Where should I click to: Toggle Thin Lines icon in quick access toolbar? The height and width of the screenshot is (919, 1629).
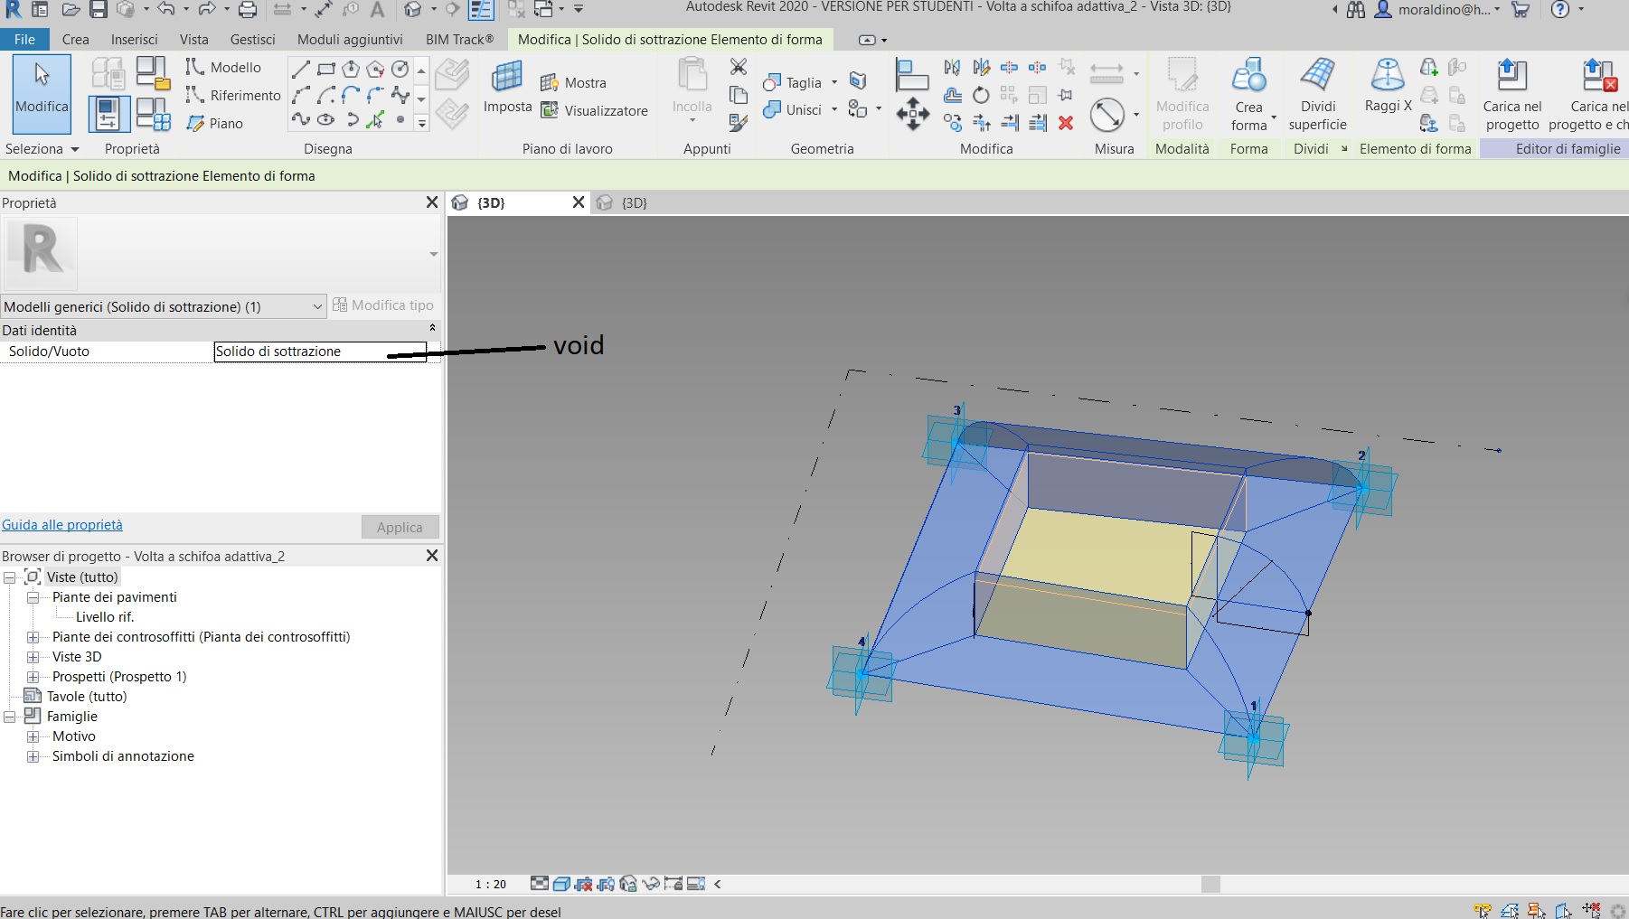(x=481, y=10)
